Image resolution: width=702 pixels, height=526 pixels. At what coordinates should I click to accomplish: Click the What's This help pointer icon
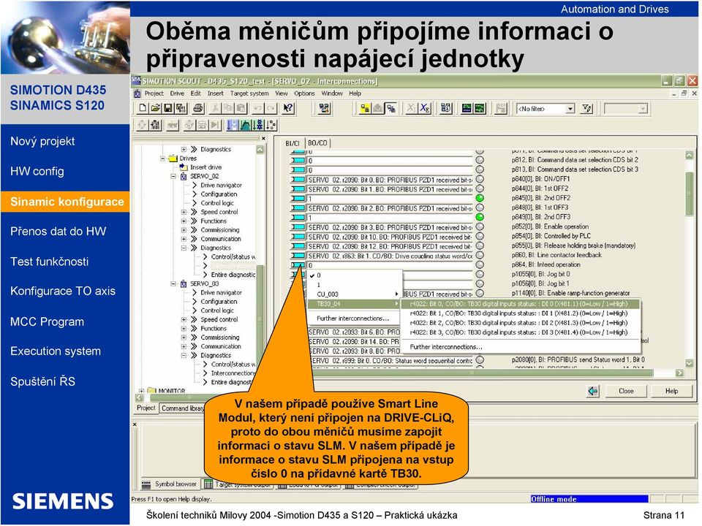tap(288, 108)
